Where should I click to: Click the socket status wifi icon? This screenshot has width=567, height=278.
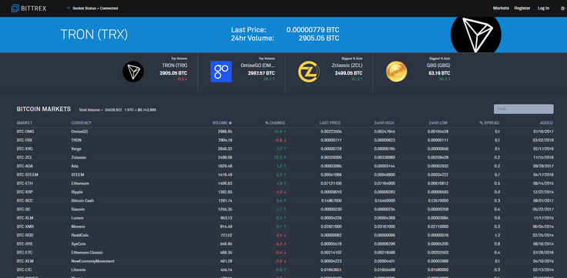[69, 8]
